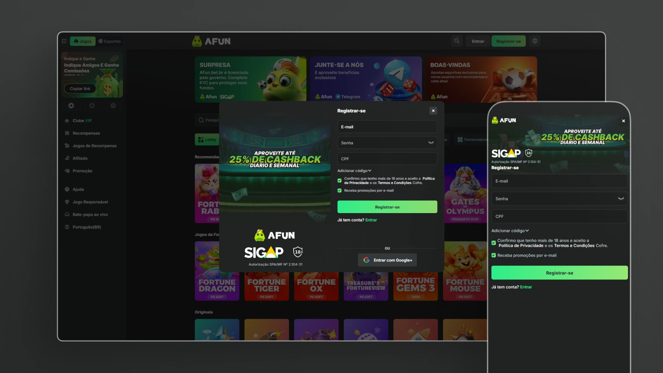Click the 18+ badge in desktop dialog
This screenshot has height=373, width=663.
coord(298,252)
